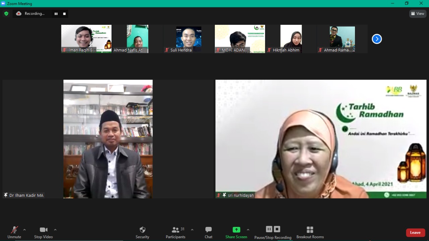Click the green encryption shield icon

pyautogui.click(x=6, y=14)
